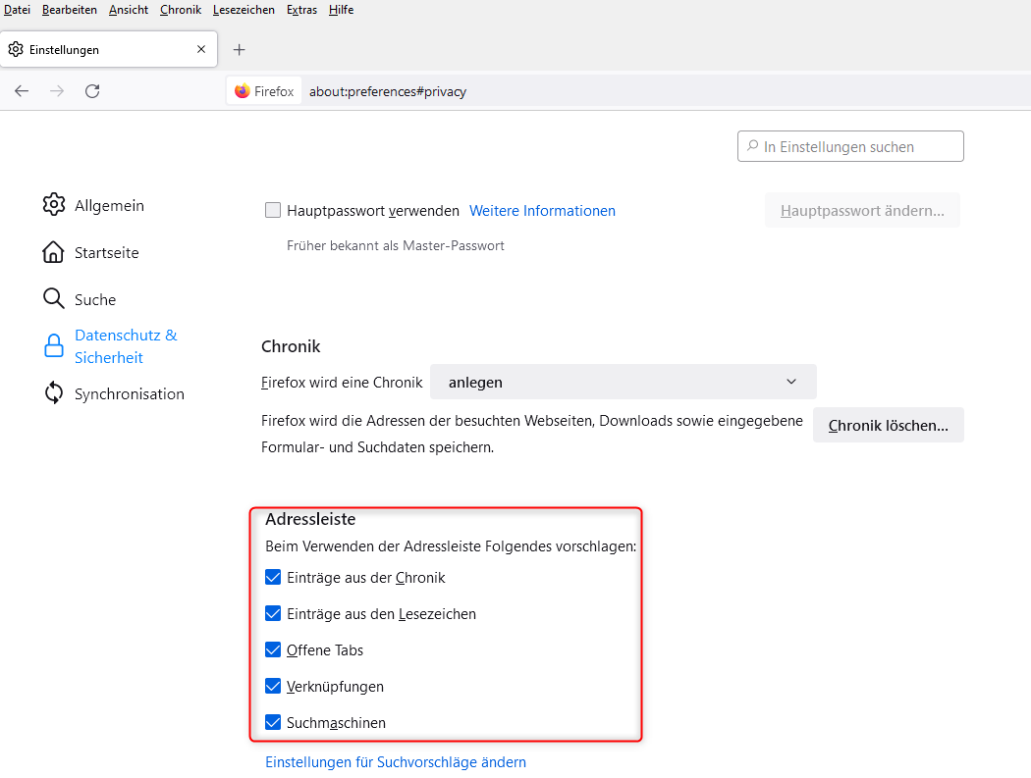Click the In Einstellungen suchen field
This screenshot has width=1031, height=778.
[x=850, y=146]
